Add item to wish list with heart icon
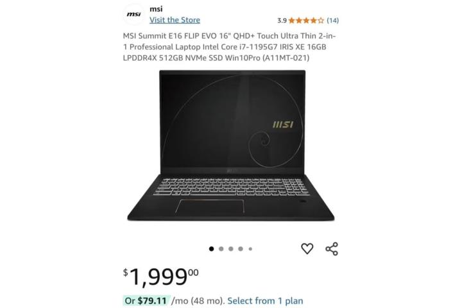Screen dimensions: 462x308 pos(307,249)
